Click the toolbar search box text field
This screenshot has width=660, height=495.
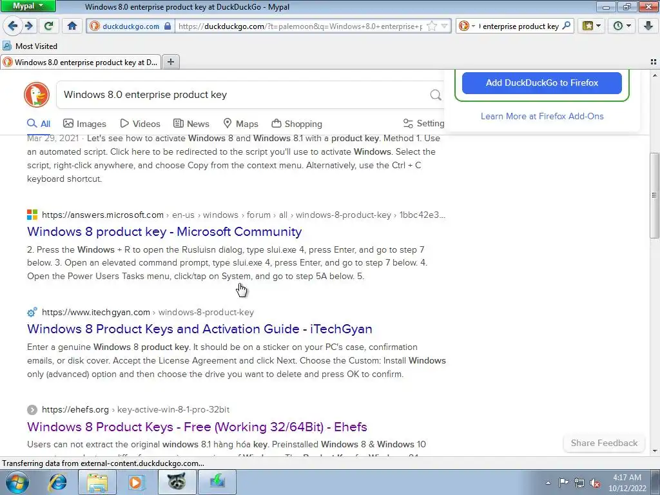coord(520,26)
